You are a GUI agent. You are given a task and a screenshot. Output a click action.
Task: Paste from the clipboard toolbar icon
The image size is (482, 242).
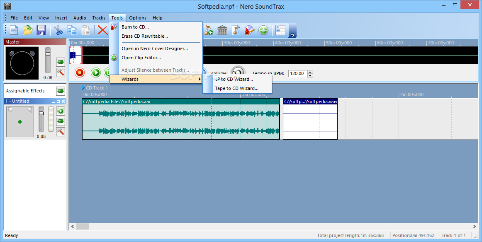[85, 30]
